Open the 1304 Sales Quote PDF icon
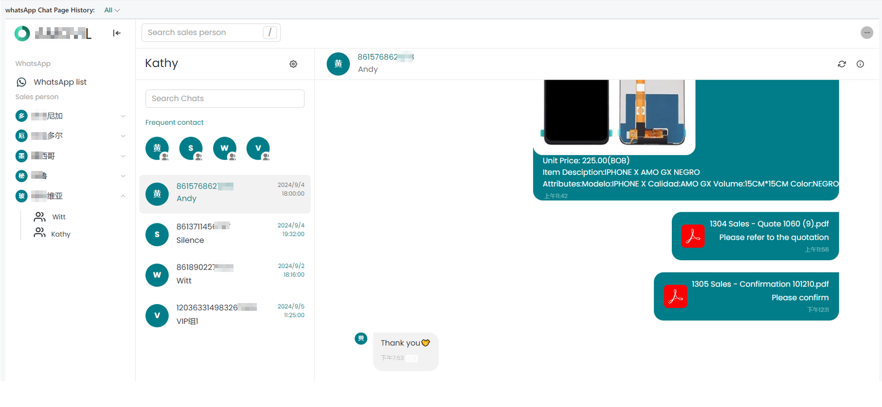 click(x=693, y=236)
